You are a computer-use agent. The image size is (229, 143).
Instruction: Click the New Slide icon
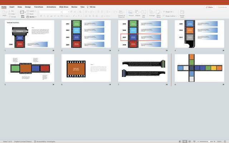click(23, 13)
